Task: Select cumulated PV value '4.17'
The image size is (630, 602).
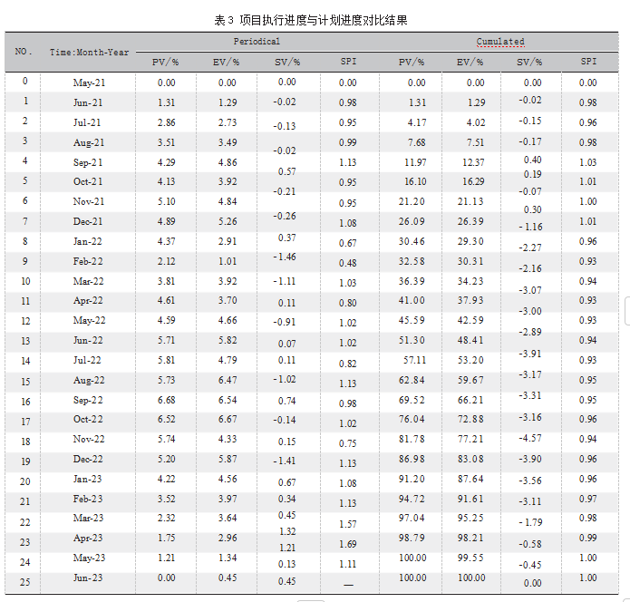Action: pos(417,122)
